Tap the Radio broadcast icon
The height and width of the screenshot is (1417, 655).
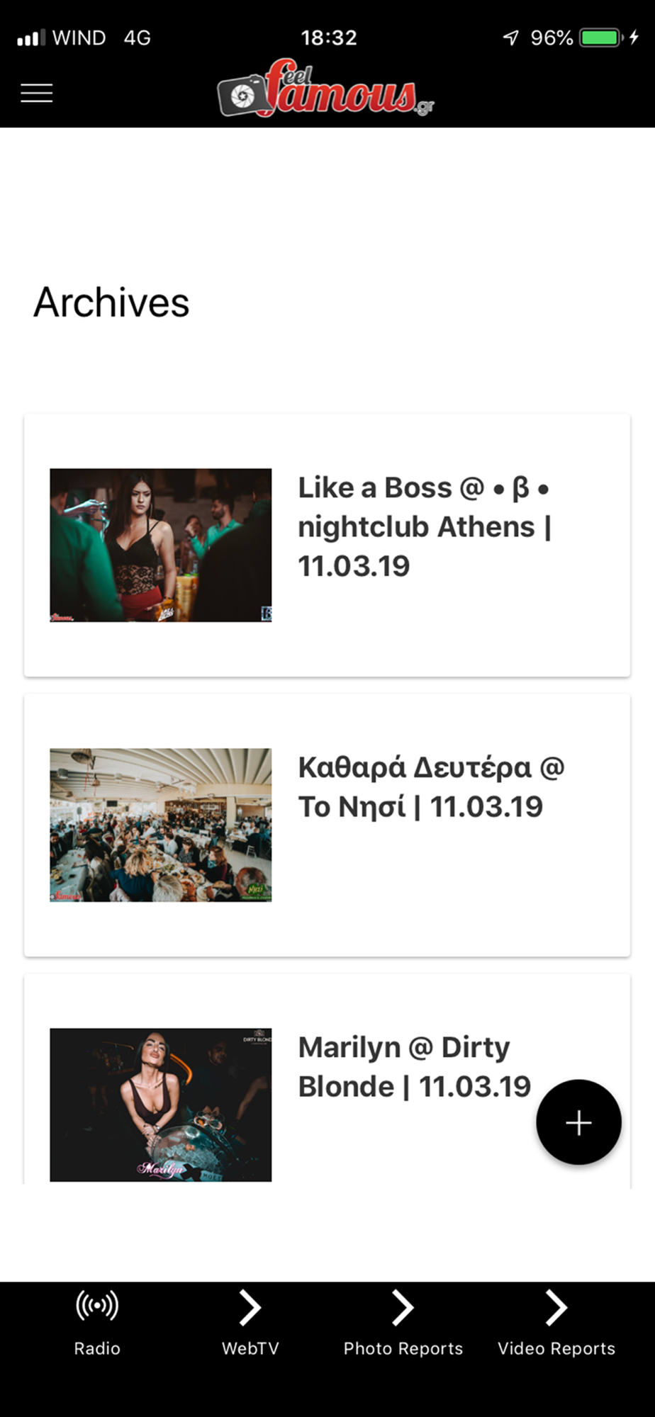pos(97,1306)
